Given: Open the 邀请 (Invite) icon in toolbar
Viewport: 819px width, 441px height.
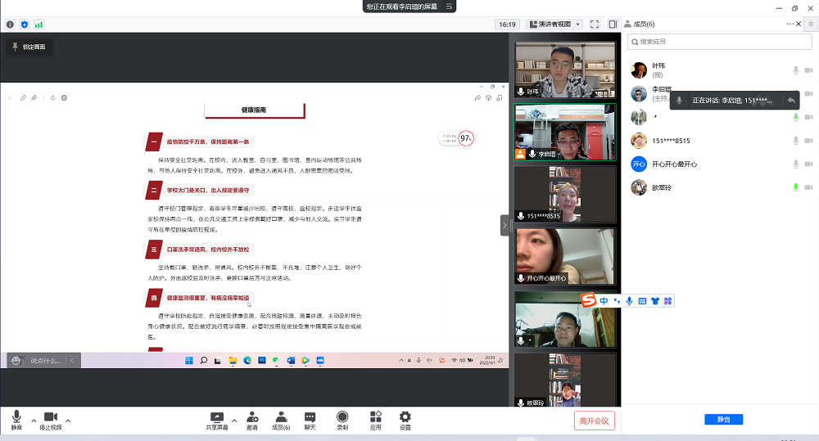Looking at the screenshot, I should [x=252, y=420].
